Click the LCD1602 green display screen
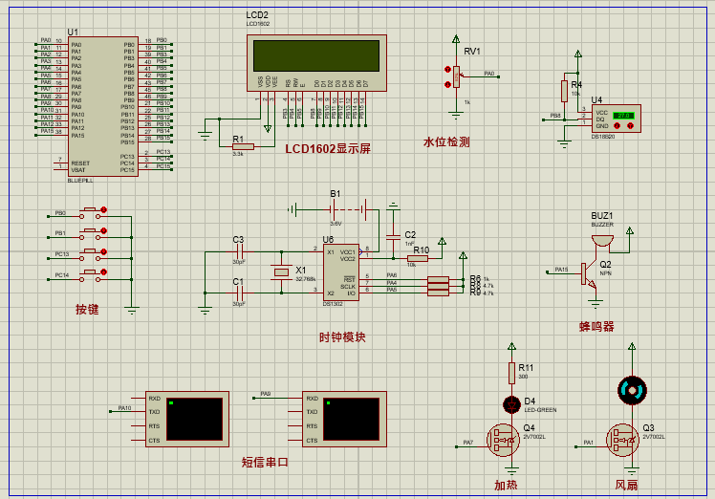This screenshot has width=715, height=499. (316, 56)
